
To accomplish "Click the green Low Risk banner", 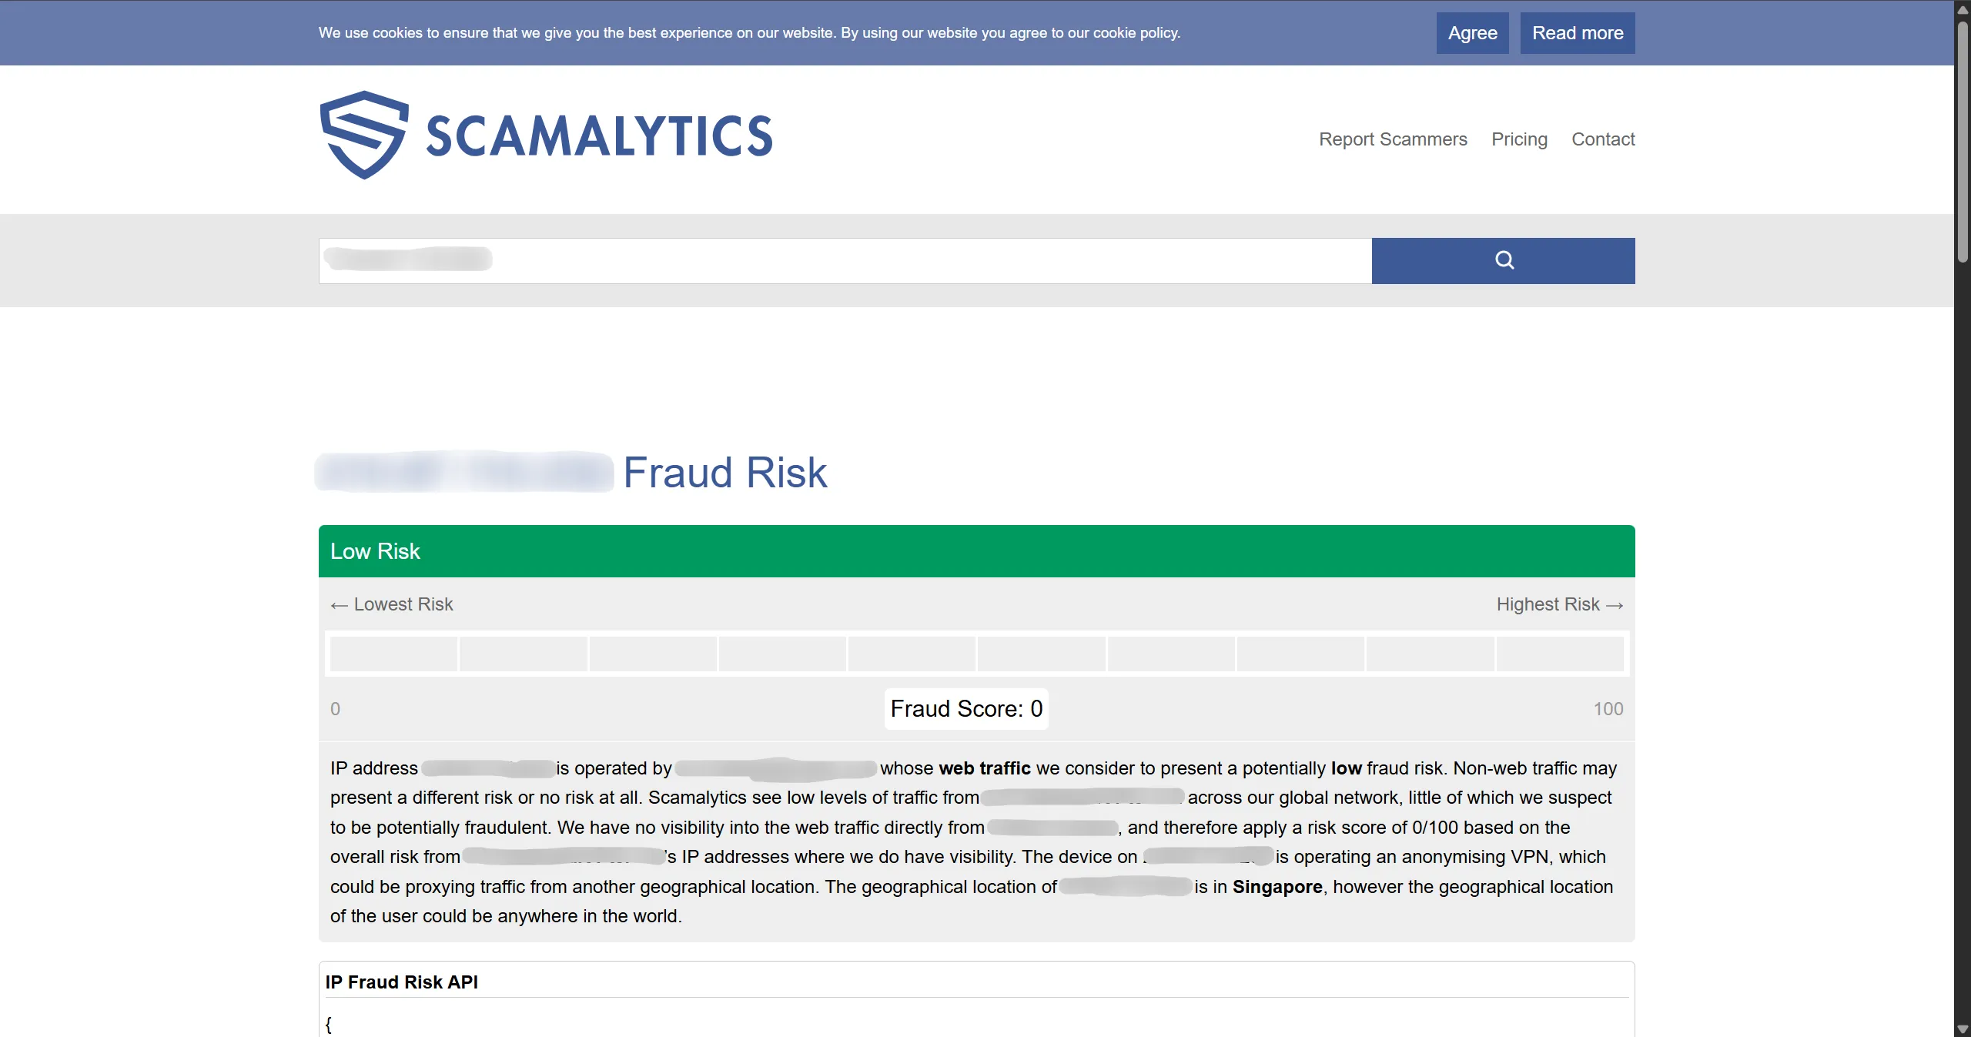I will coord(976,551).
